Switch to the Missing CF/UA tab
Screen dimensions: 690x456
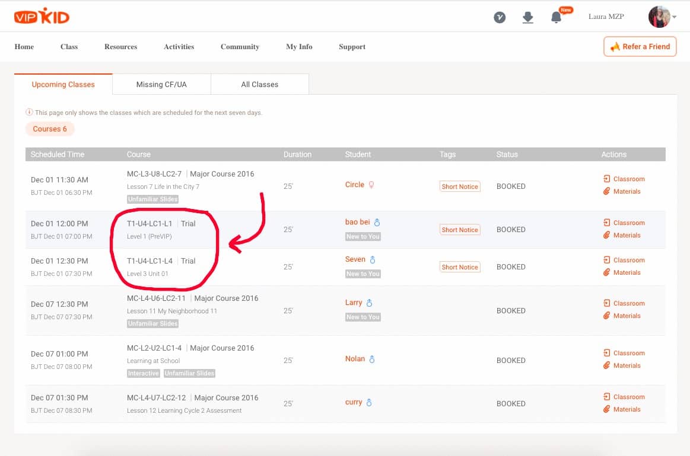[x=161, y=84]
